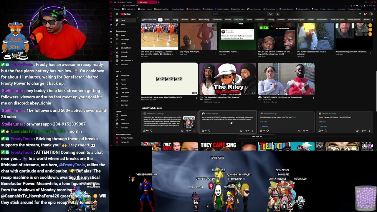Share the Most Influential Hip-Hop Rapper post
The height and width of the screenshot is (212, 377).
pyautogui.click(x=299, y=130)
